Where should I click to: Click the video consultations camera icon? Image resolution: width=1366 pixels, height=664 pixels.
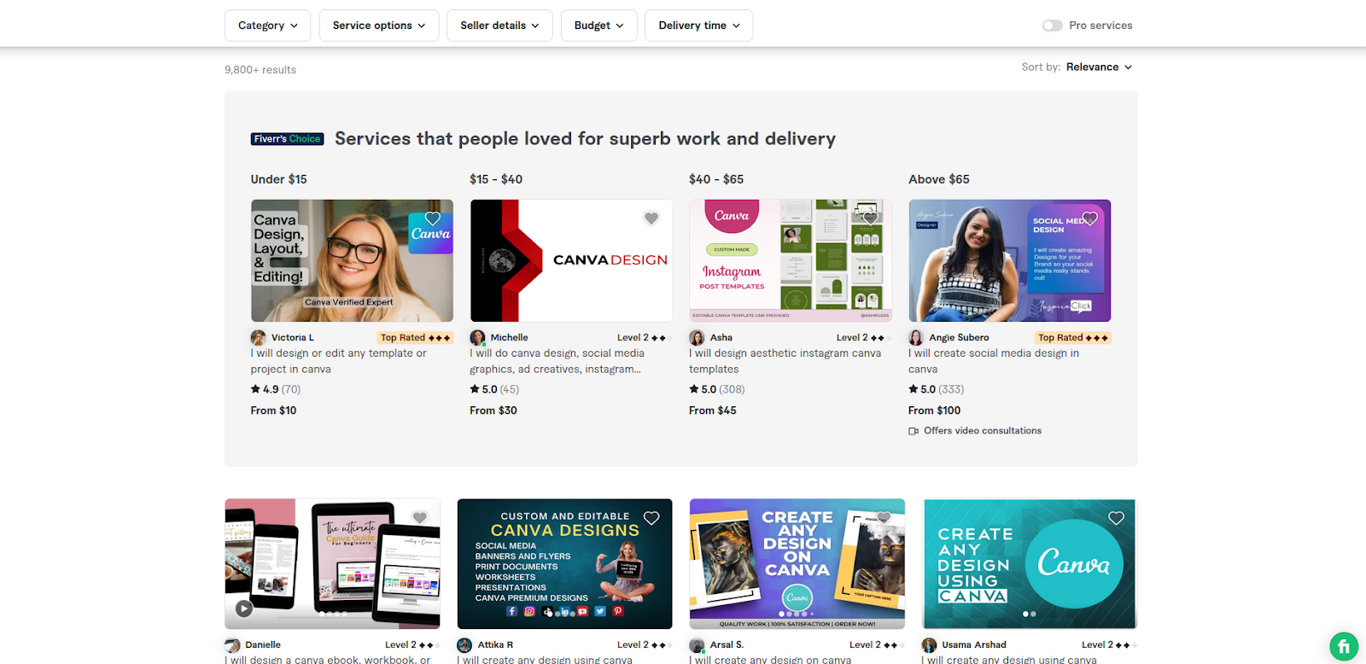[x=914, y=432]
